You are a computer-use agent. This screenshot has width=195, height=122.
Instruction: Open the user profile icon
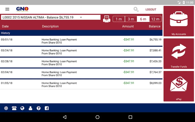(x=30, y=108)
